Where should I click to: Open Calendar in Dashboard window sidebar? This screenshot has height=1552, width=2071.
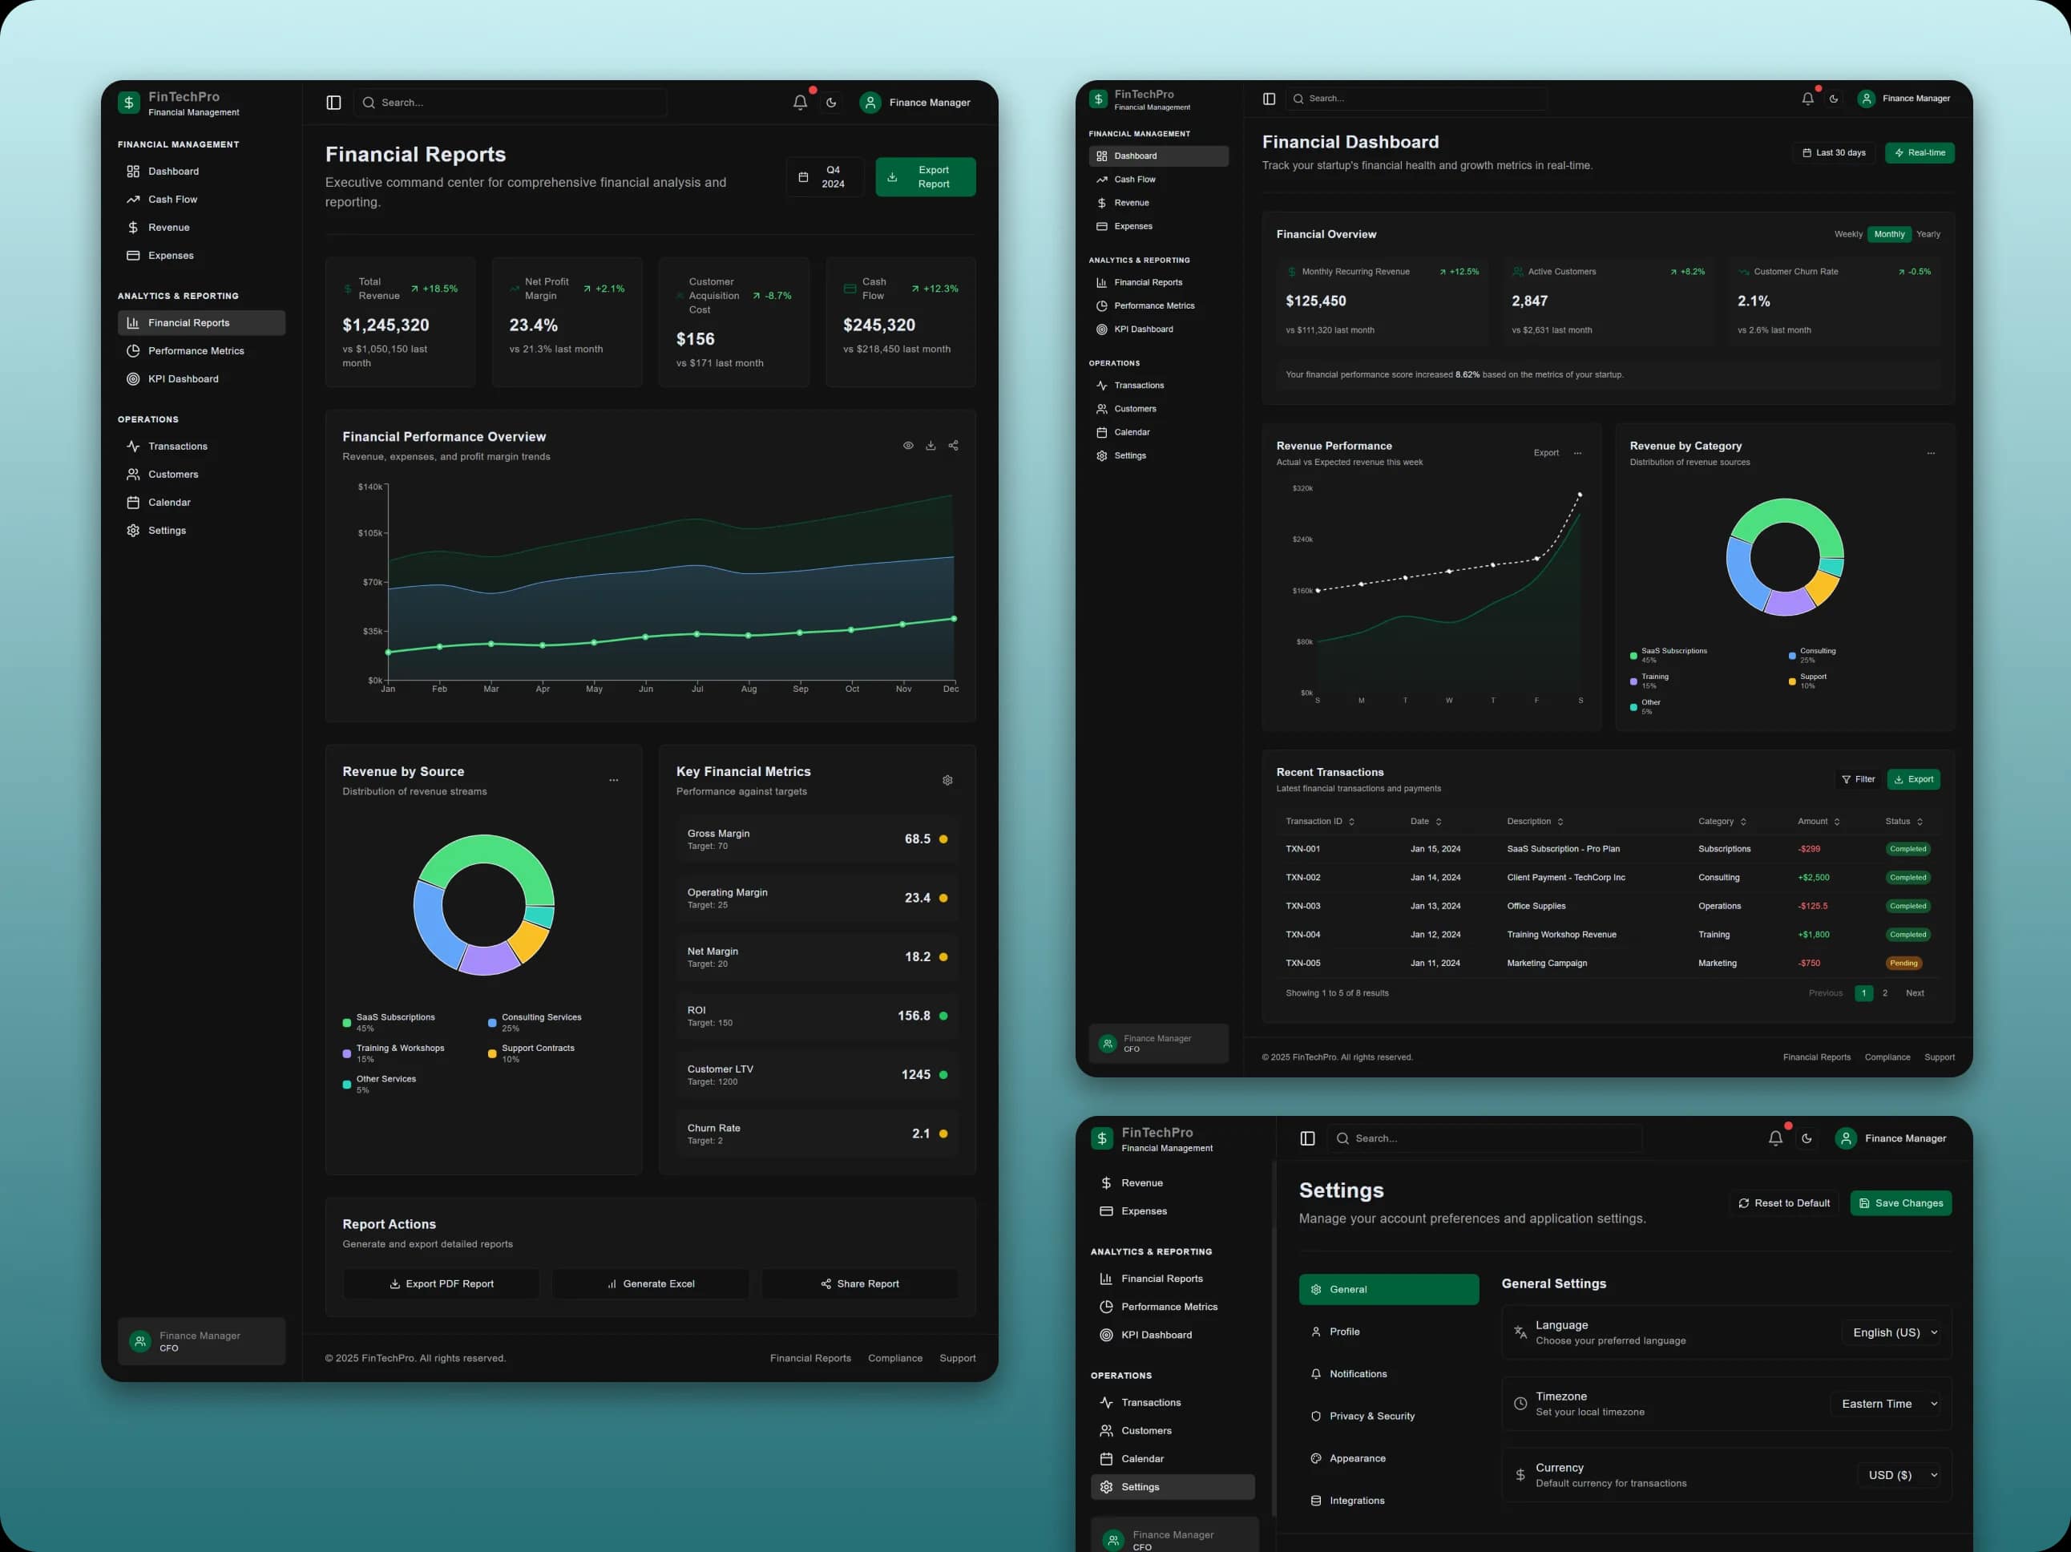1159,433
